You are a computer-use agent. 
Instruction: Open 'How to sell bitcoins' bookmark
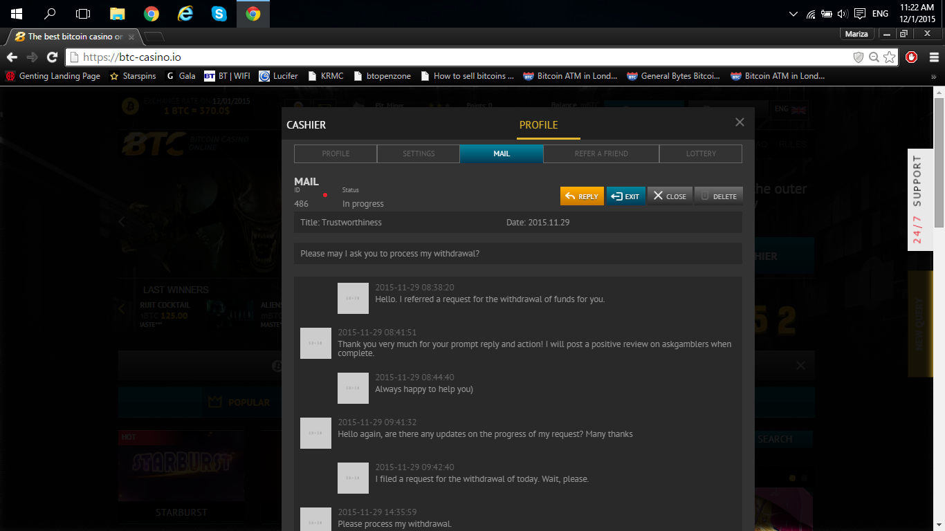(x=467, y=76)
